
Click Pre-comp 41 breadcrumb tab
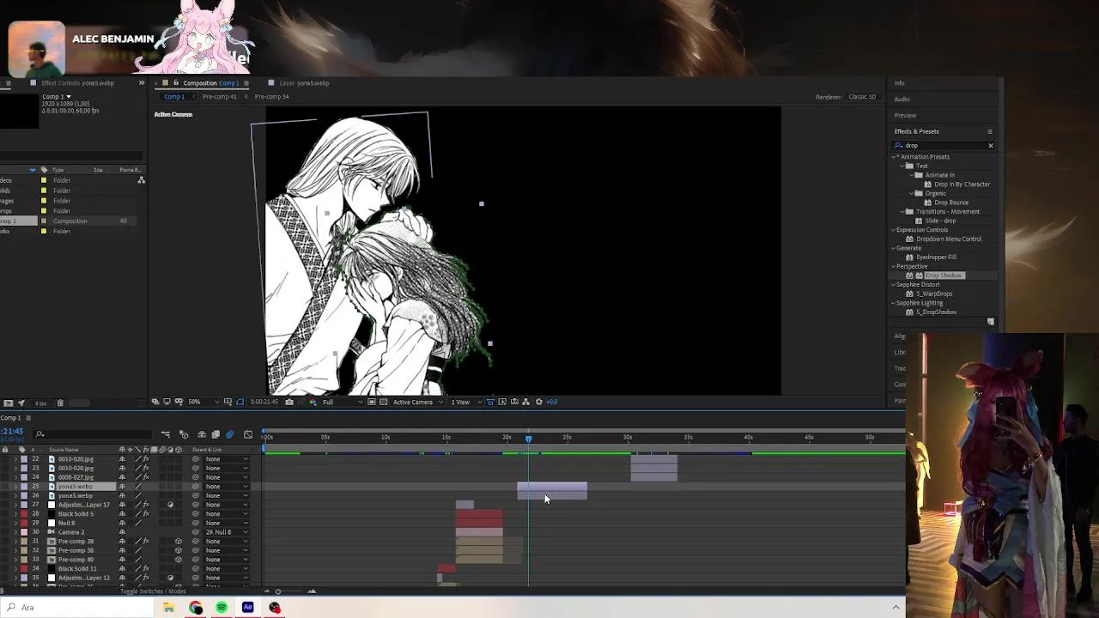point(220,96)
